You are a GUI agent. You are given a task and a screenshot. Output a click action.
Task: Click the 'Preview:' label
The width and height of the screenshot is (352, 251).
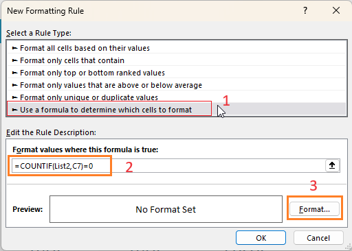pyautogui.click(x=27, y=209)
